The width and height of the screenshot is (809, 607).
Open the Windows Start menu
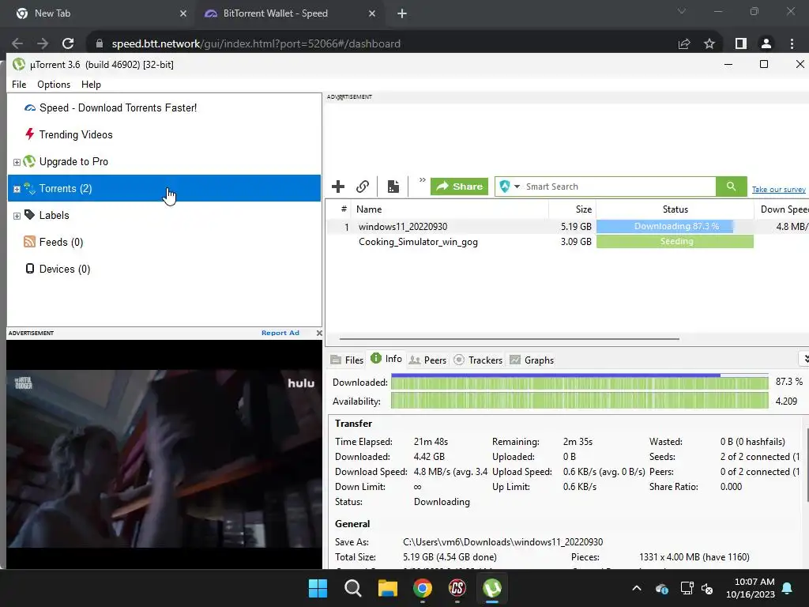(x=318, y=588)
